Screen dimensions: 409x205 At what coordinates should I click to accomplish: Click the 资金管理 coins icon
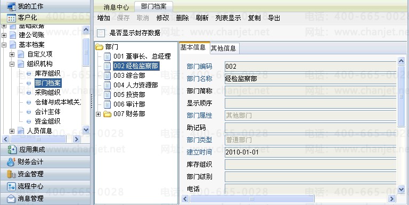click(11, 174)
